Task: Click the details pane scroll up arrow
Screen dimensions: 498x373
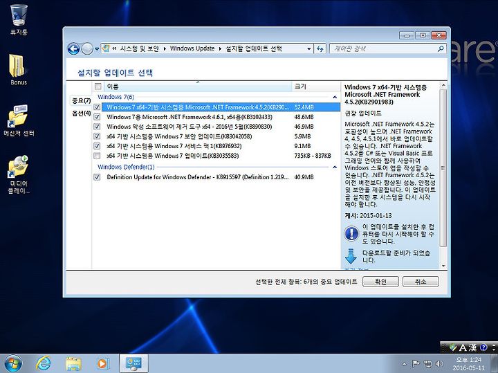Action: 443,86
